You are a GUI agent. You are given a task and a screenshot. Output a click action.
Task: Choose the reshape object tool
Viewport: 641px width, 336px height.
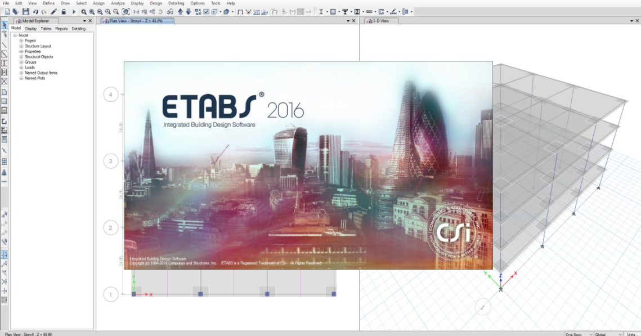pos(4,34)
